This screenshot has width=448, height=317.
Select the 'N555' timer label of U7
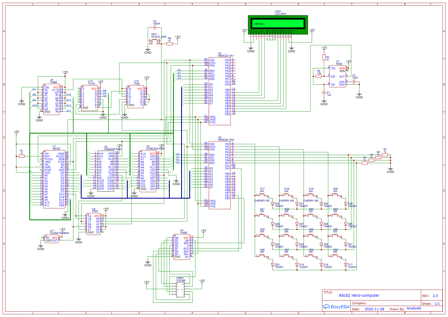339,64
